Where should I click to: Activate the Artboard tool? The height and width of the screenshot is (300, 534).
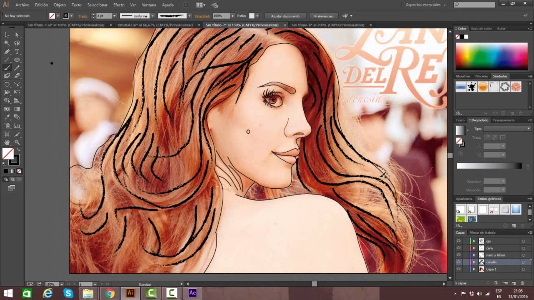pos(7,134)
